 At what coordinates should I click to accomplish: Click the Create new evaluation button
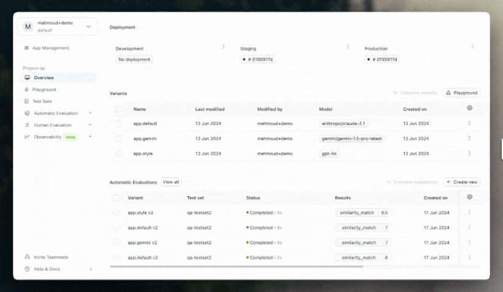coord(462,182)
